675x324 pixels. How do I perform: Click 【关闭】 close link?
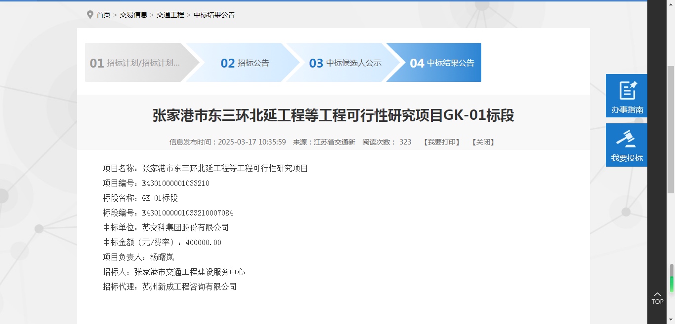point(483,142)
